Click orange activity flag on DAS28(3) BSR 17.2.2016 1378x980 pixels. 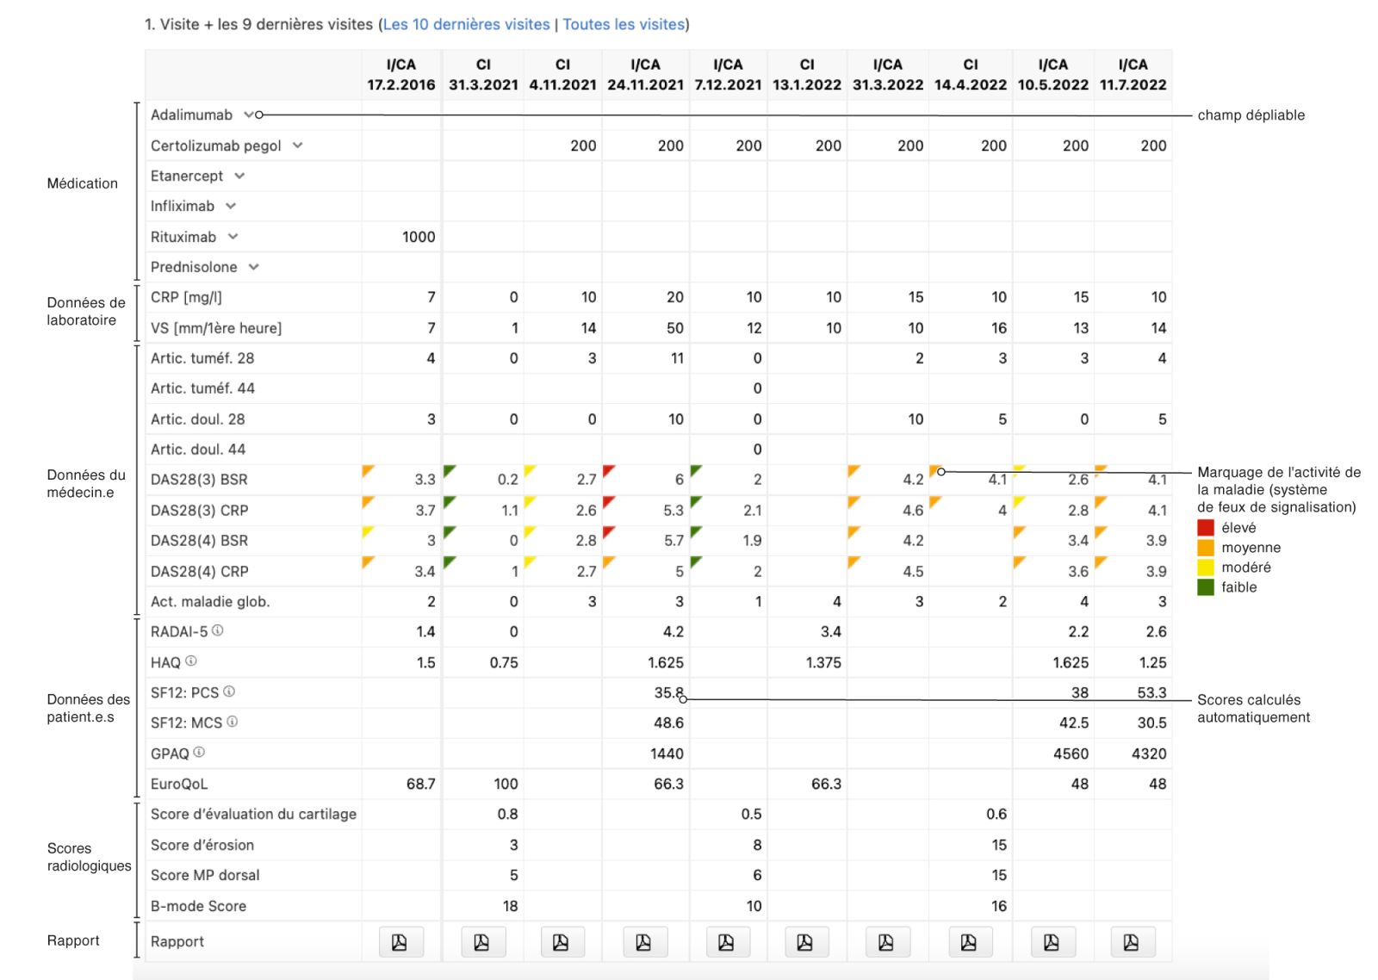point(367,469)
